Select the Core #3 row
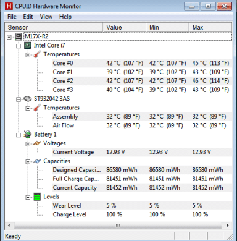Image resolution: width=237 pixels, height=241 pixels. tap(142, 90)
